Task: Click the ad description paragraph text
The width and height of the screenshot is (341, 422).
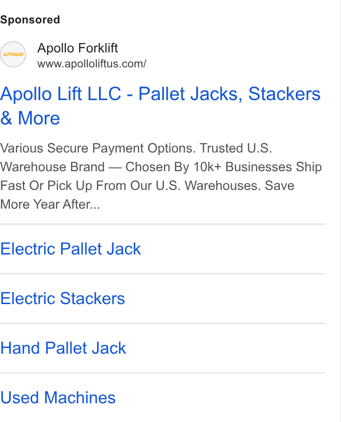Action: [161, 176]
